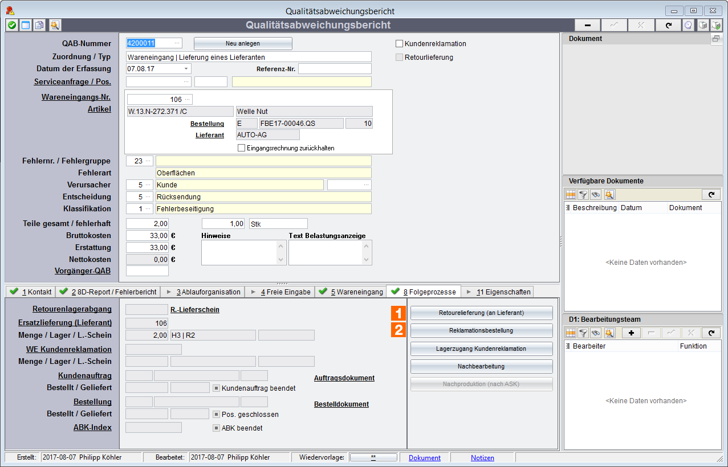
Task: Refresh the Bearbeitungsteam list
Action: click(x=711, y=333)
